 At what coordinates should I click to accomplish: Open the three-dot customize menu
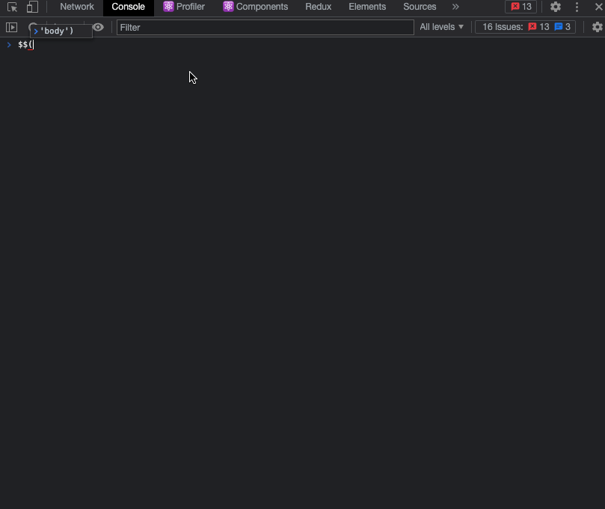[x=577, y=7]
